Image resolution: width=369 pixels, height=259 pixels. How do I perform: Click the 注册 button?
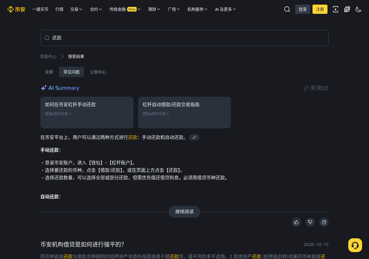[x=320, y=9]
